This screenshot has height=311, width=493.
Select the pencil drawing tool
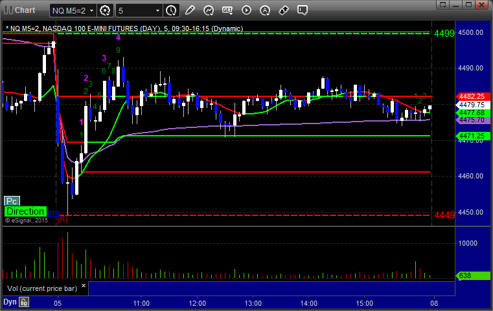(x=190, y=10)
